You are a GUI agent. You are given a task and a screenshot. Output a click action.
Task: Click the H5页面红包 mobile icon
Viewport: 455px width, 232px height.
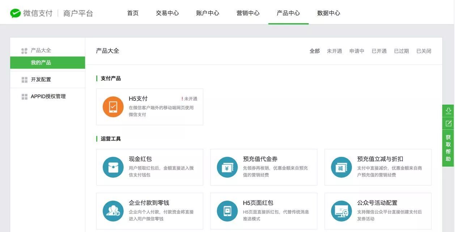click(227, 211)
